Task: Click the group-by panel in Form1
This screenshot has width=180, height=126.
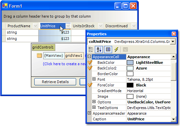Action: point(70,16)
